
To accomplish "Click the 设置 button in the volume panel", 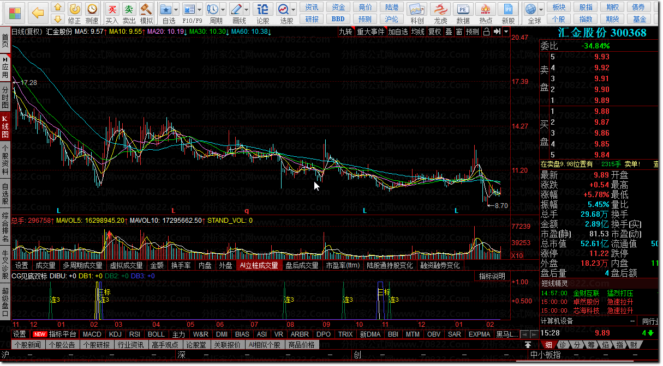I will click(x=22, y=266).
